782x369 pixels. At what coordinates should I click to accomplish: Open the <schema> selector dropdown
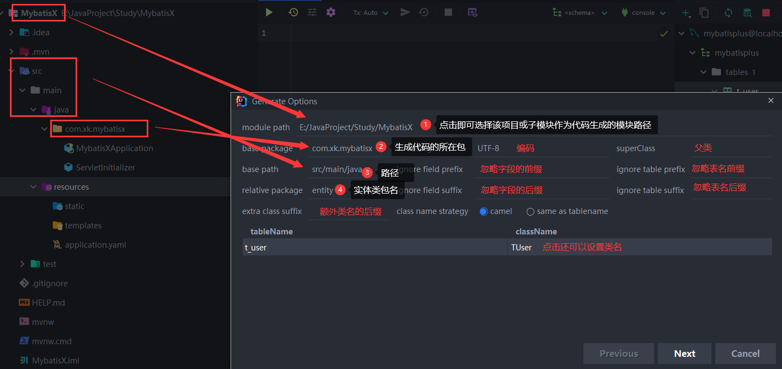pos(580,13)
